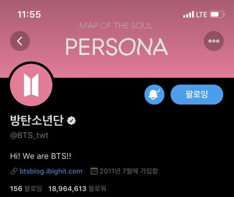View the 156 팔로잉 following list
Viewport: 234px width, 197px height.
point(26,189)
